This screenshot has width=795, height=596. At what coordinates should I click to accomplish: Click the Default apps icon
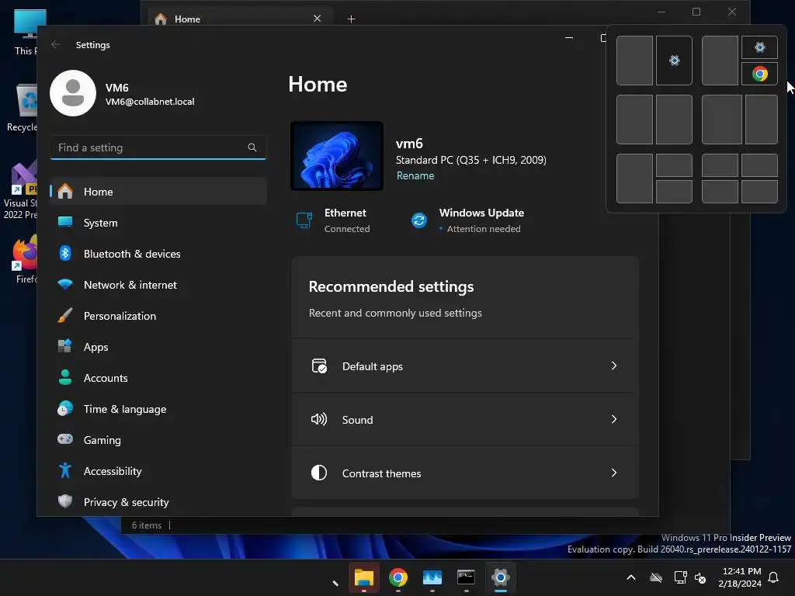point(319,366)
